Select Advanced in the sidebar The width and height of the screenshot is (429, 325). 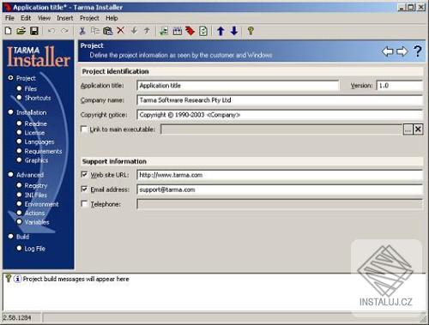coord(30,175)
